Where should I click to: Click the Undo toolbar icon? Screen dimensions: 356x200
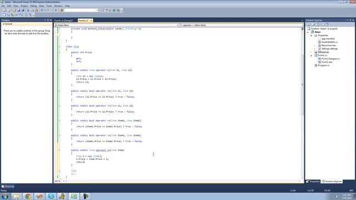click(42, 10)
